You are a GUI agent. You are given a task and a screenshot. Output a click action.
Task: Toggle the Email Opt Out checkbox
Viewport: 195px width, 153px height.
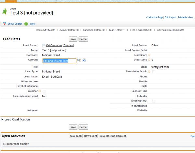154,101
